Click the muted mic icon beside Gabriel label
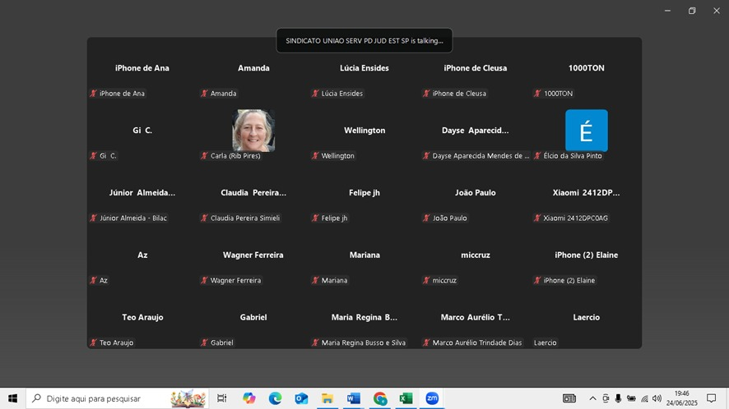729x409 pixels. 205,342
